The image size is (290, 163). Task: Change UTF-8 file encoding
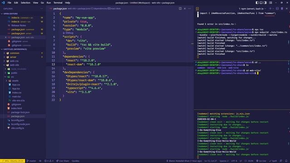click(x=234, y=161)
